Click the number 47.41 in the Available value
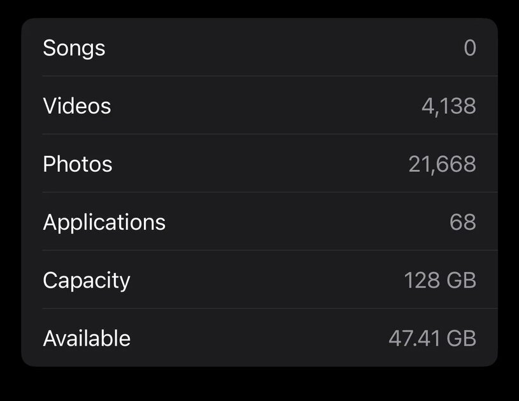Viewport: 519px width, 401px height. [x=415, y=338]
